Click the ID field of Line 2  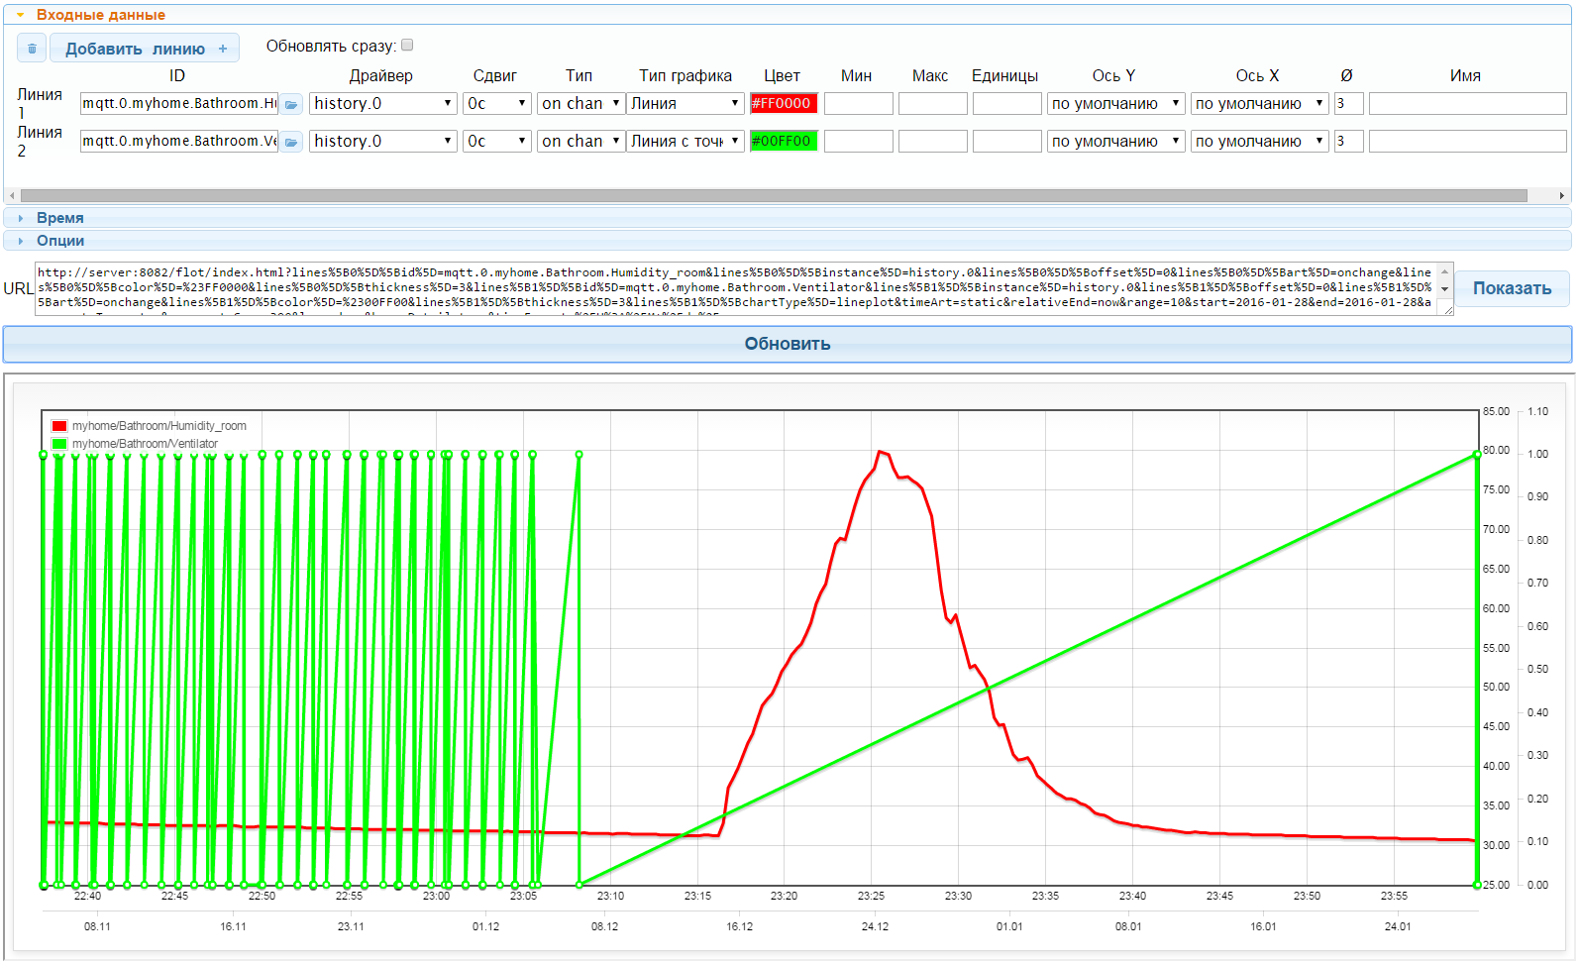coord(178,141)
